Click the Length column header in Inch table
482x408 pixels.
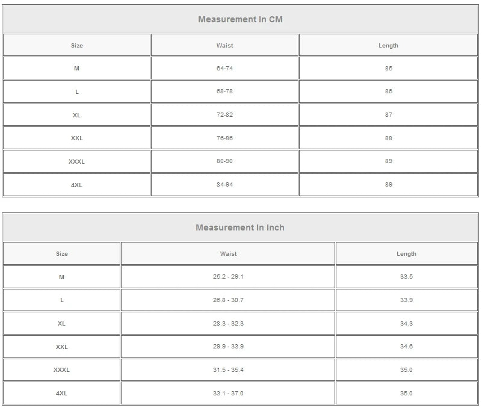point(406,254)
